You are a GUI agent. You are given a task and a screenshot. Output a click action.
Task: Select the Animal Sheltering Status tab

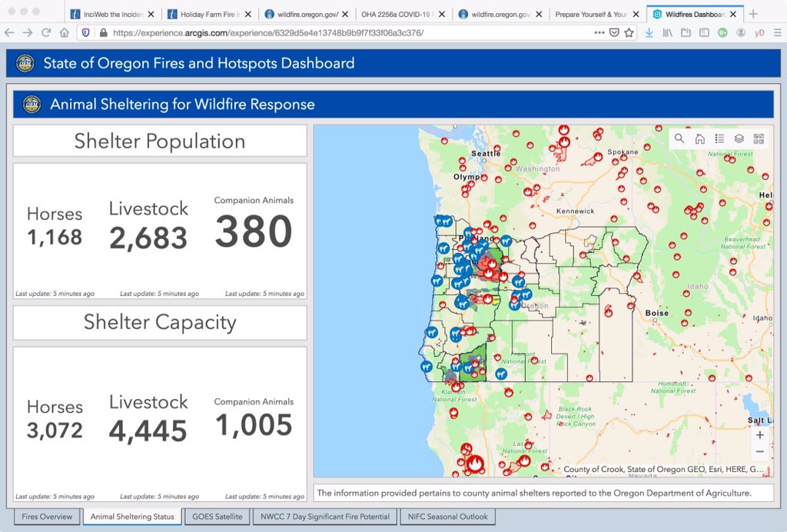(132, 517)
